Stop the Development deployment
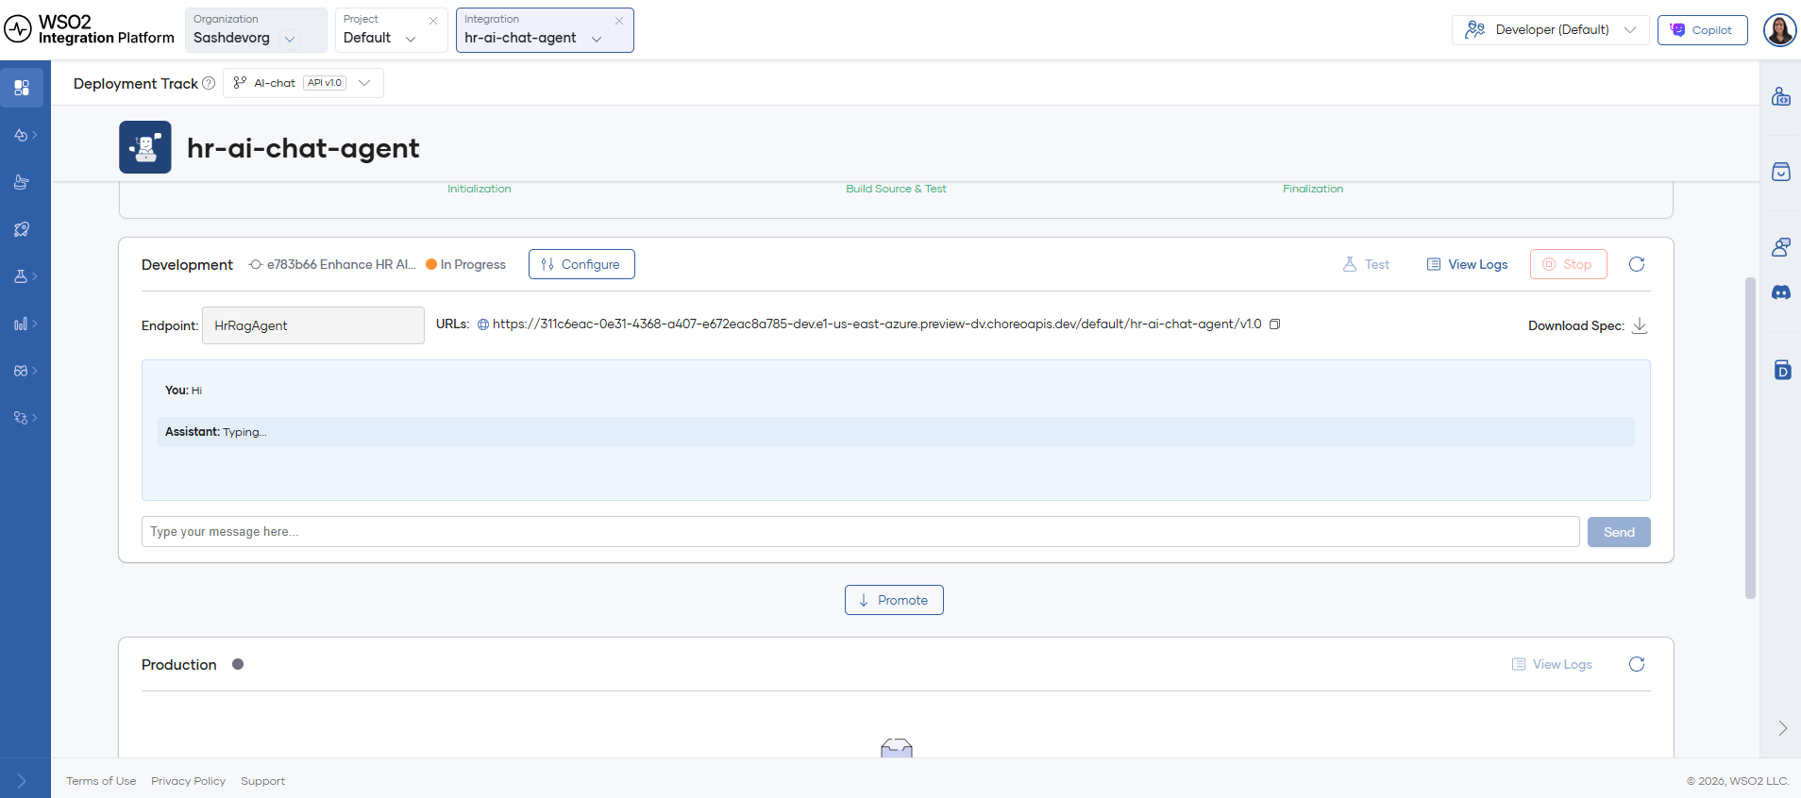Image resolution: width=1801 pixels, height=798 pixels. [x=1568, y=264]
